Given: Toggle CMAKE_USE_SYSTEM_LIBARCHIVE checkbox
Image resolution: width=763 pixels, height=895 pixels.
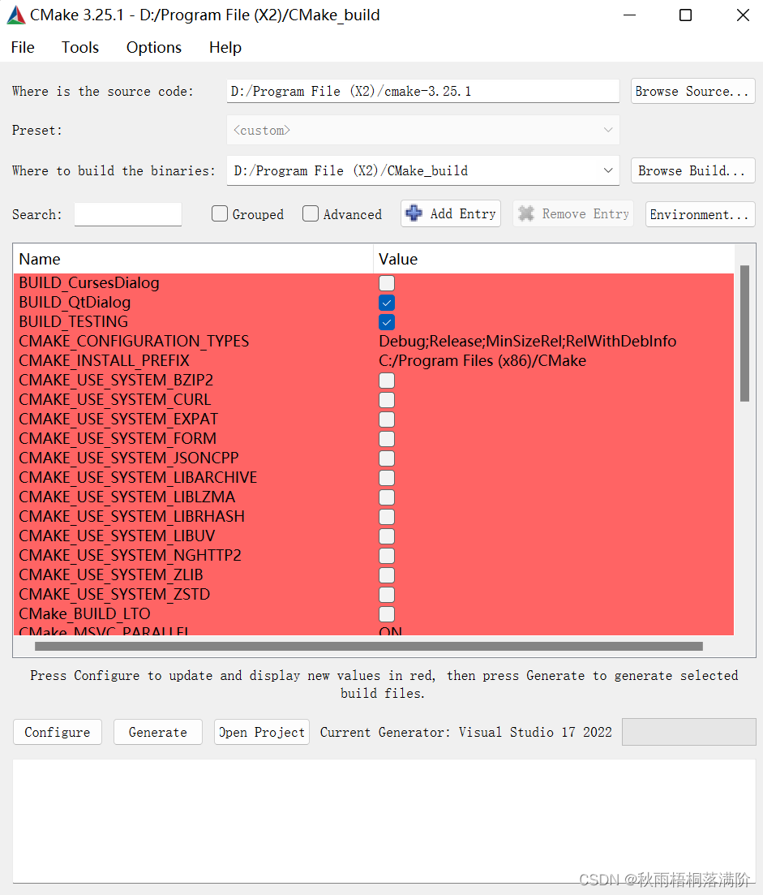Looking at the screenshot, I should pyautogui.click(x=387, y=478).
